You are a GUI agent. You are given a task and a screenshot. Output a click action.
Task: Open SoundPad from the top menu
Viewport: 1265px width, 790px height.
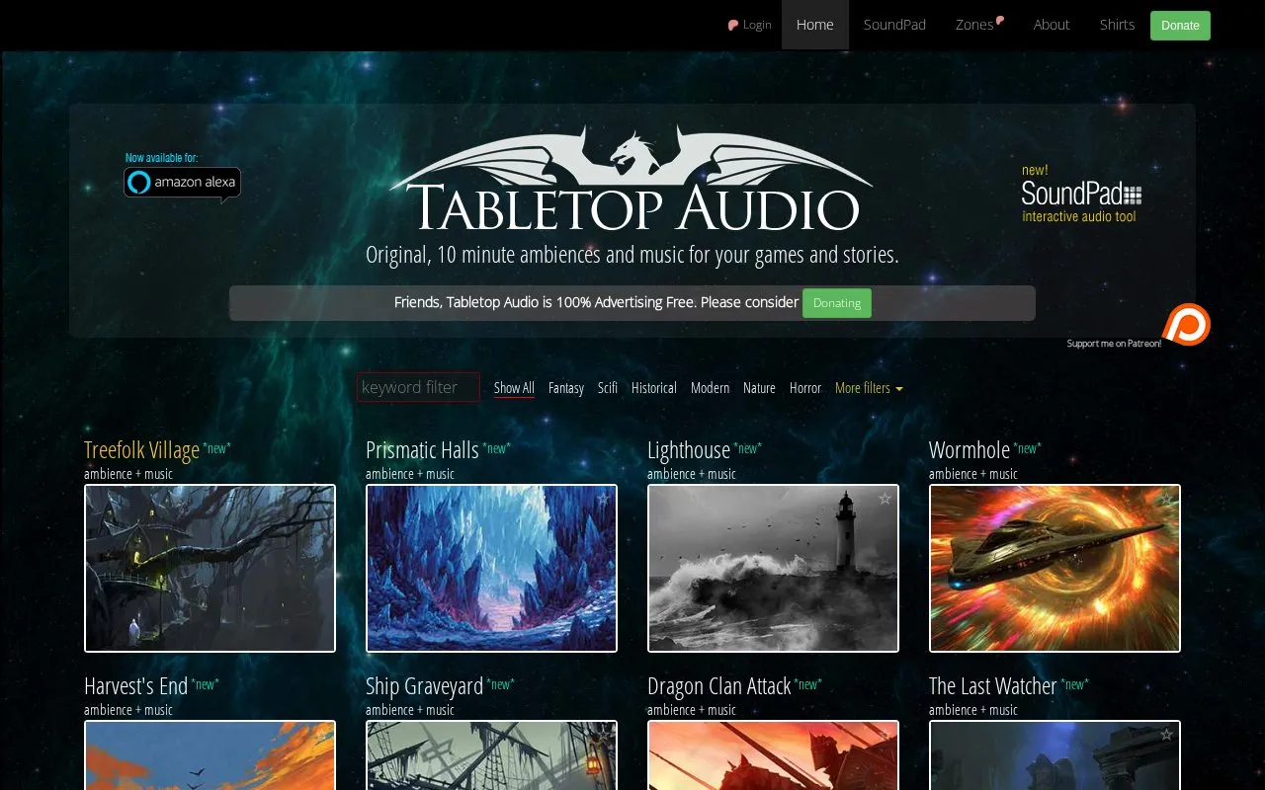894,25
